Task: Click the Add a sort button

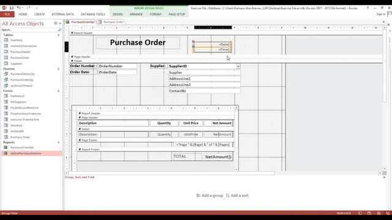Action: [x=237, y=196]
